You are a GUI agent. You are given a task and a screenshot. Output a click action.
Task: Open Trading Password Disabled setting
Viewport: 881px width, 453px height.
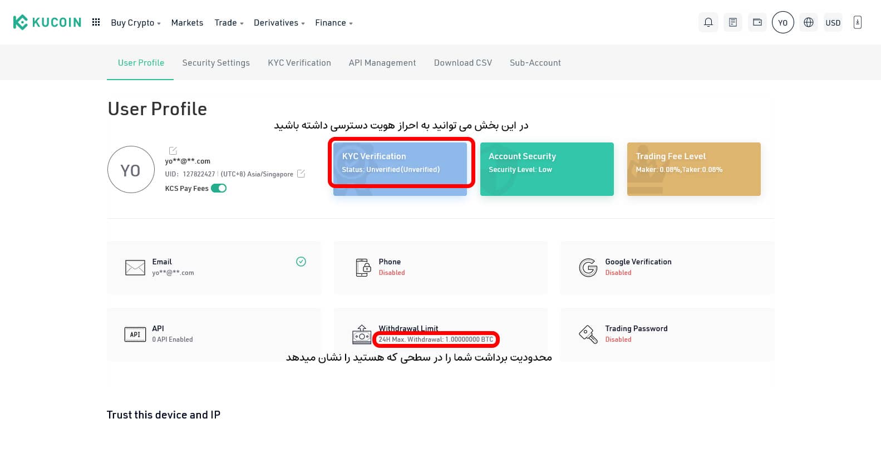pos(667,334)
